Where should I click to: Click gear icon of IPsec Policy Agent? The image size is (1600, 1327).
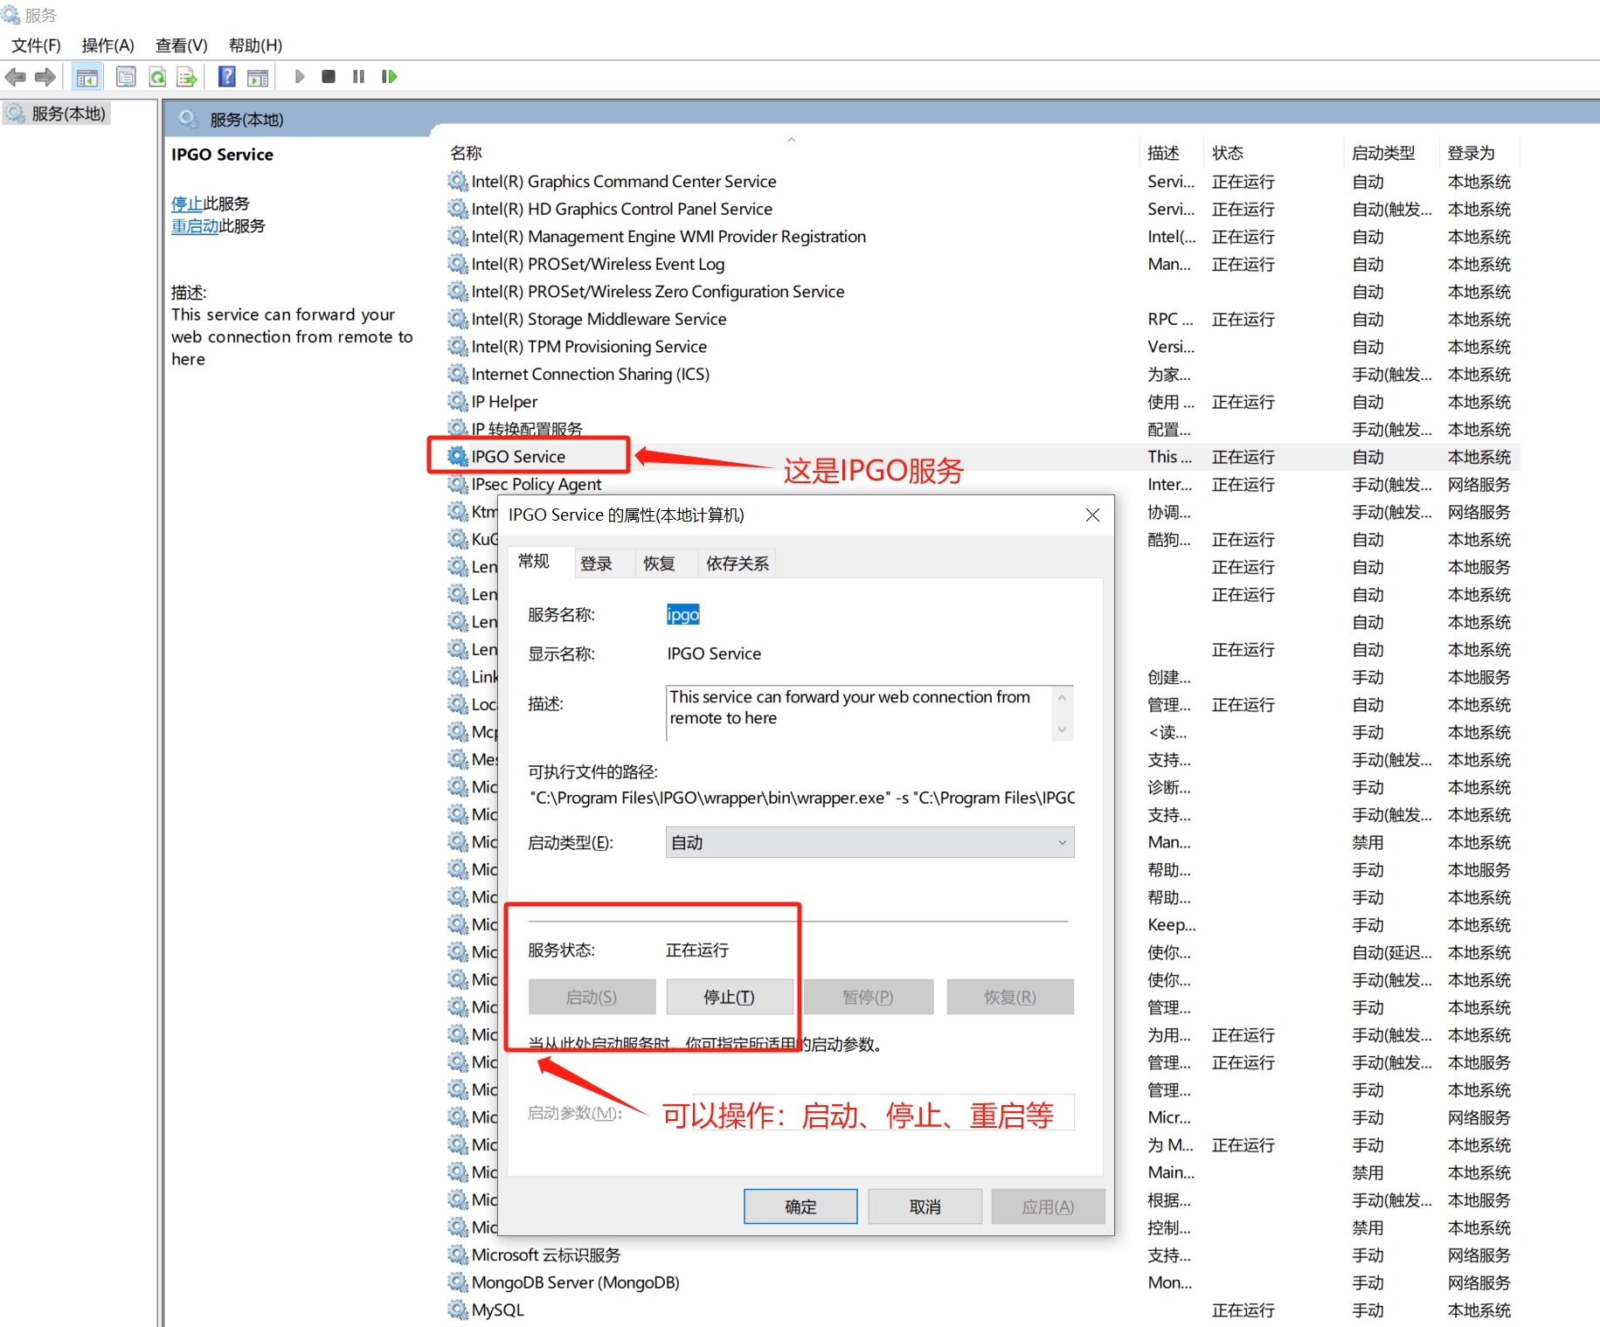(458, 484)
